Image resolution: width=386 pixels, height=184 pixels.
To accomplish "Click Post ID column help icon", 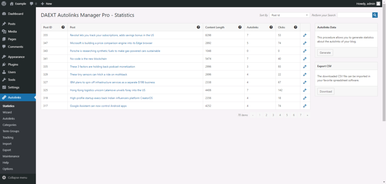I will (x=63, y=28).
